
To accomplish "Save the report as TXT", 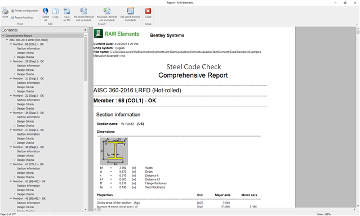I will [67, 14].
